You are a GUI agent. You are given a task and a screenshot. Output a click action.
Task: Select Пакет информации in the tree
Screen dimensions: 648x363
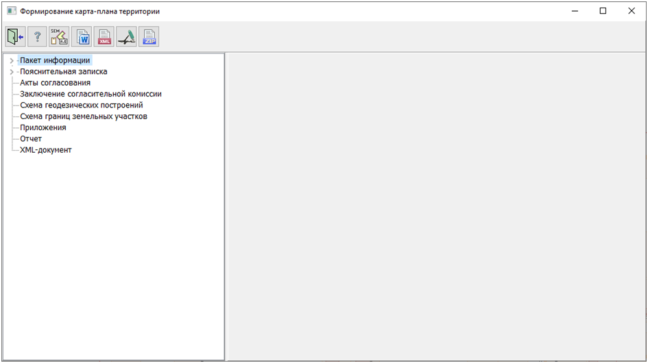pos(55,60)
